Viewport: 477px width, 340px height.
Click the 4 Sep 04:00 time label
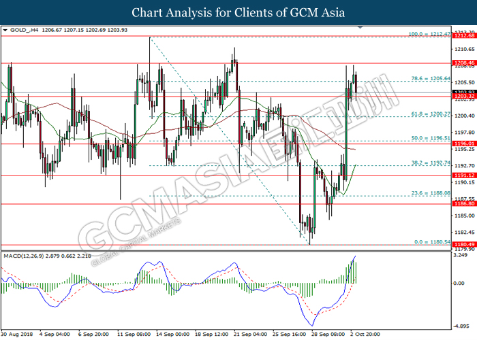point(55,335)
